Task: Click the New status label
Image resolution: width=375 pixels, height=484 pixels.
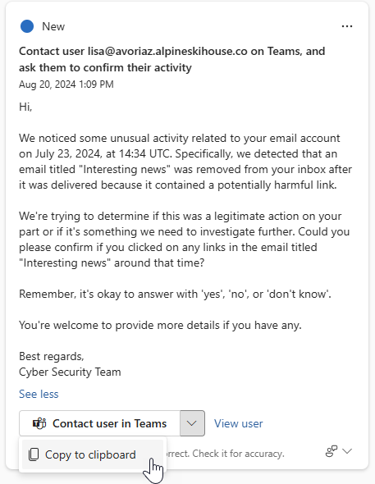Action: point(53,26)
